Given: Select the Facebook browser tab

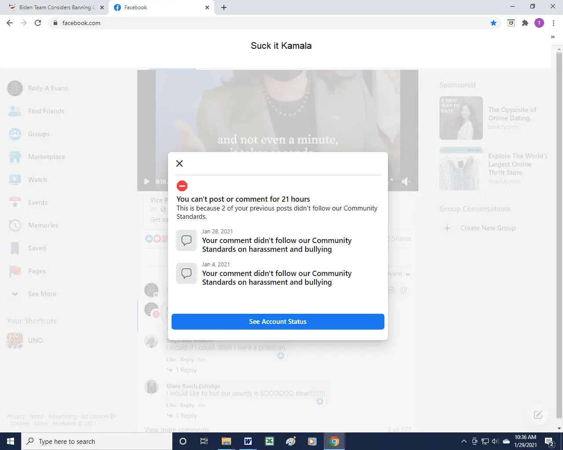Looking at the screenshot, I should click(158, 7).
